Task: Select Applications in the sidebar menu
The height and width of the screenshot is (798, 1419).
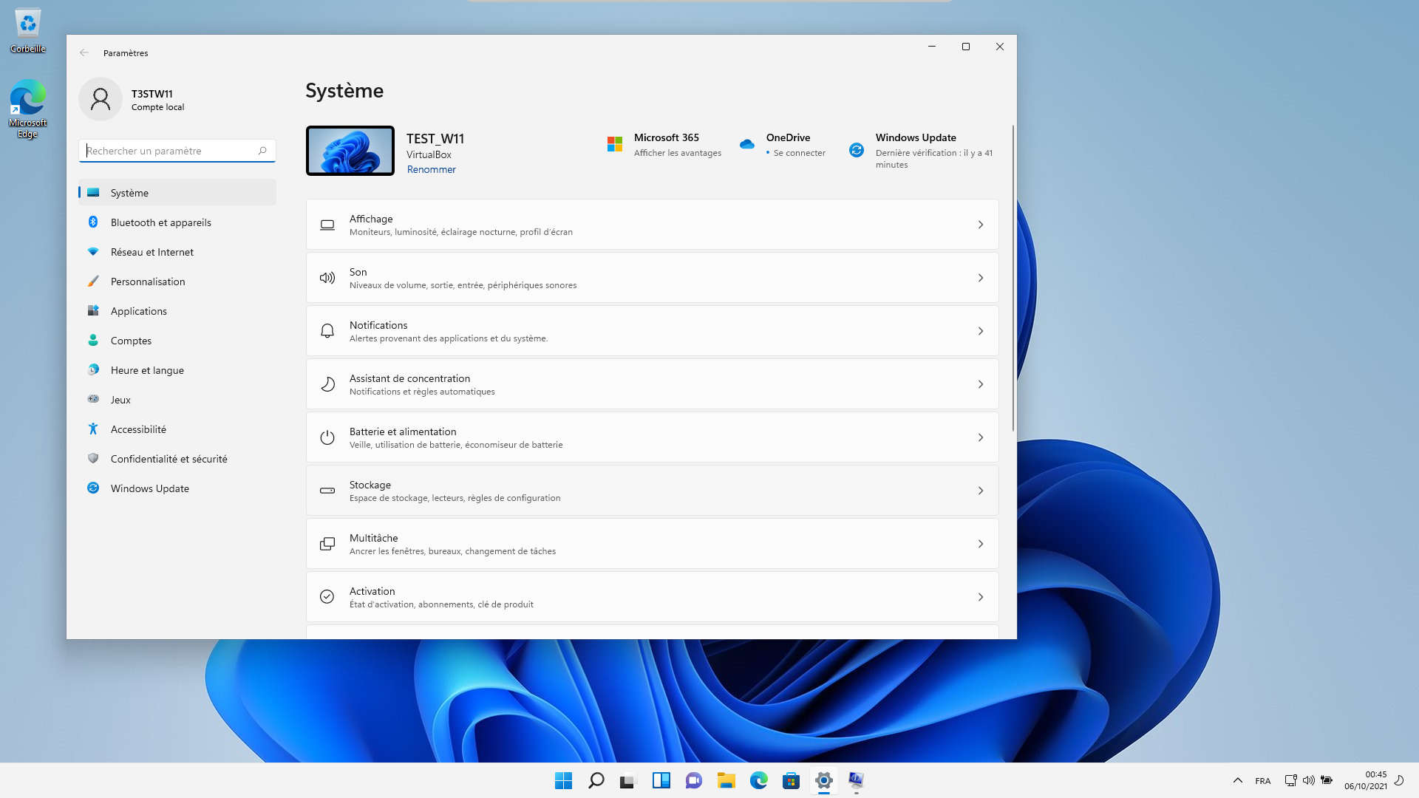Action: [139, 311]
